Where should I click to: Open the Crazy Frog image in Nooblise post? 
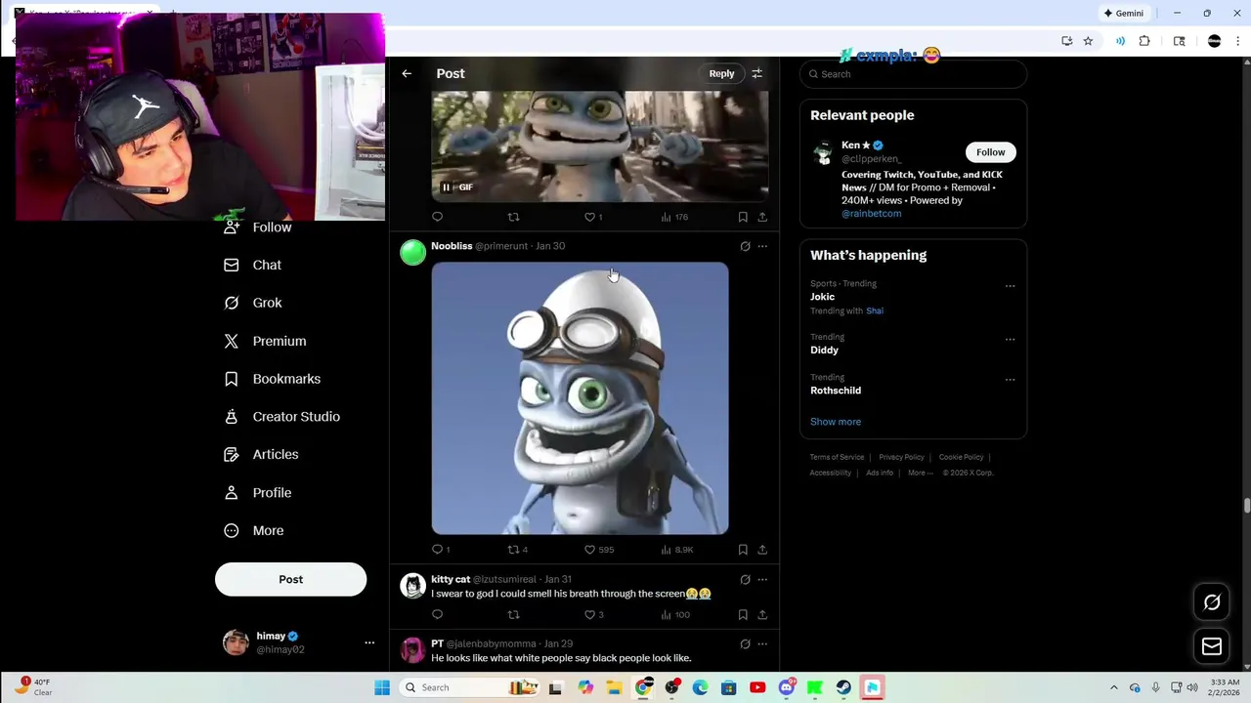click(580, 398)
